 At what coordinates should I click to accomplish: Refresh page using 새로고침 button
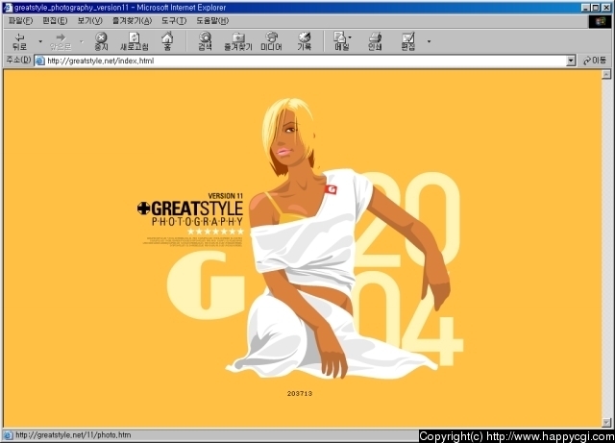point(135,41)
